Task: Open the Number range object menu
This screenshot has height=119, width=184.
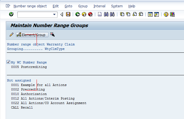Action: 30,6
